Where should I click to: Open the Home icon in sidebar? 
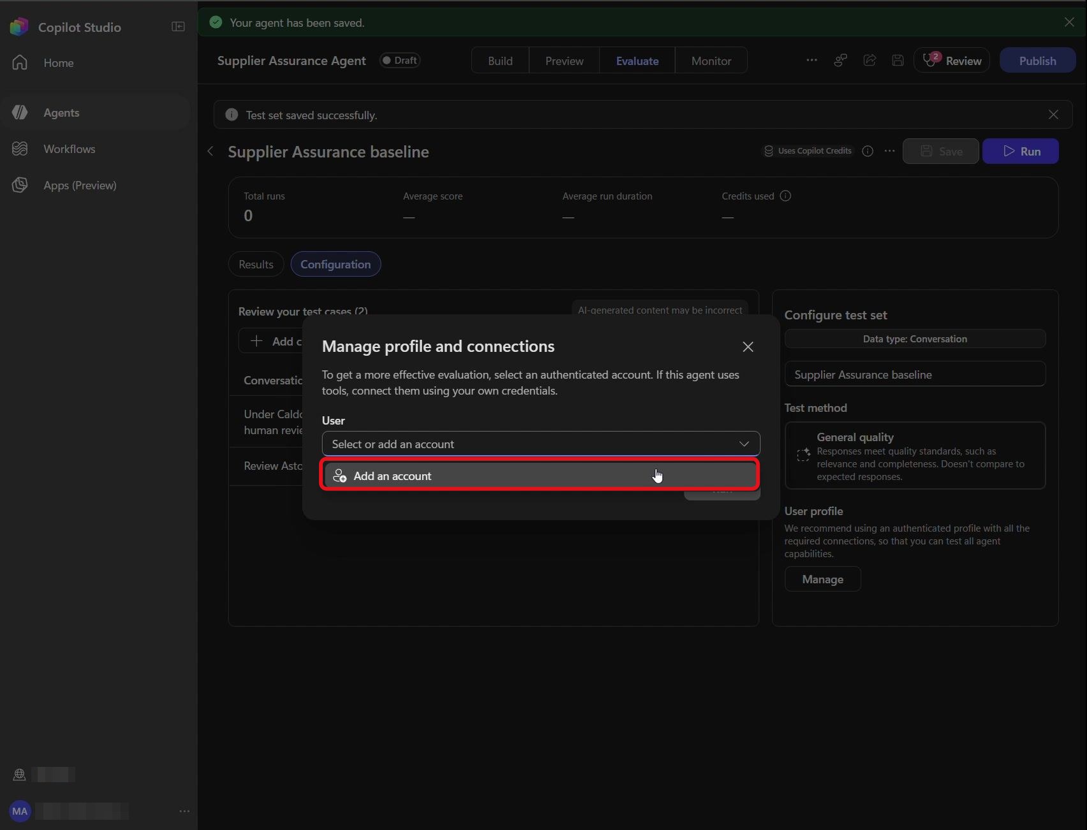[x=20, y=62]
